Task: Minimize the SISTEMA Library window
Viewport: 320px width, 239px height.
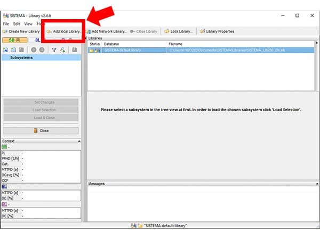Action: tap(283, 15)
